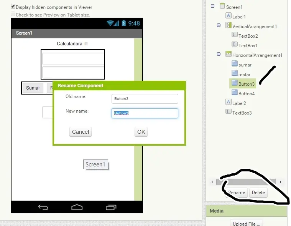The image size is (291, 226).
Task: Click the Button4 component icon
Action: point(235,93)
